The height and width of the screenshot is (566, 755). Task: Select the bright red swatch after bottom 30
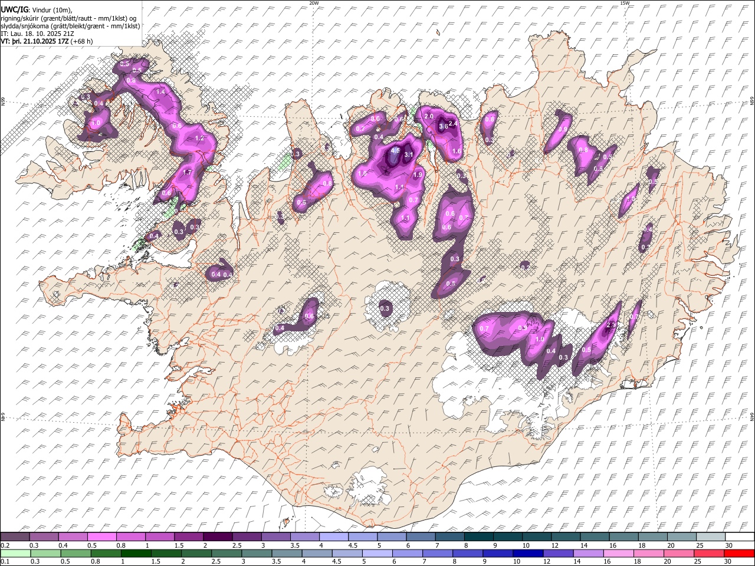pos(739,553)
